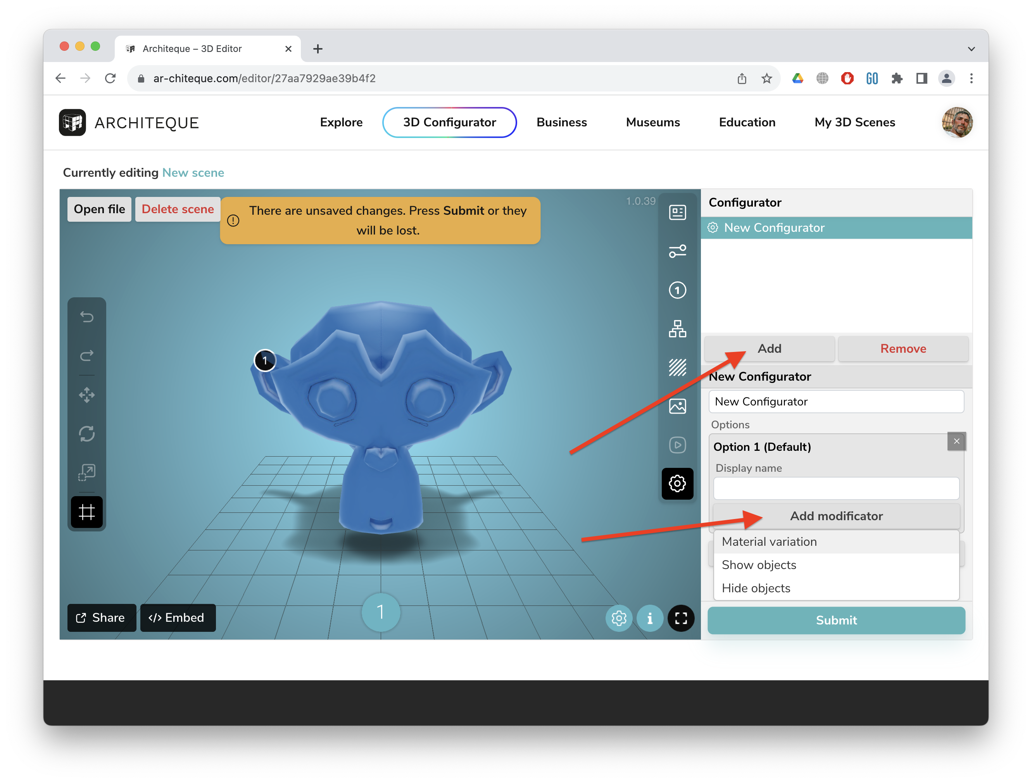Select the move/translate tool
The width and height of the screenshot is (1032, 783).
pos(87,395)
